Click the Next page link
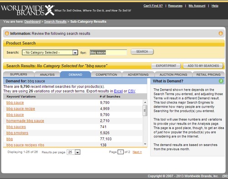This screenshot has width=228, height=179. (137, 152)
